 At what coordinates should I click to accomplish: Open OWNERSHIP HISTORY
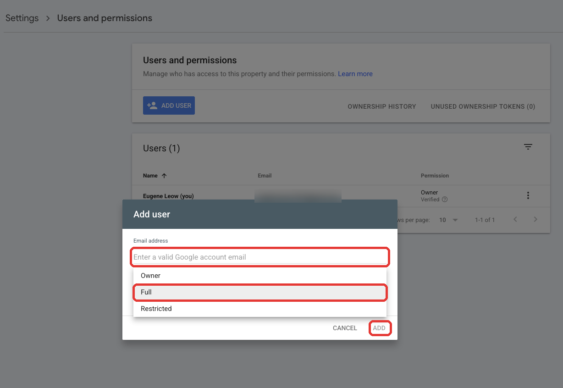[x=382, y=106]
